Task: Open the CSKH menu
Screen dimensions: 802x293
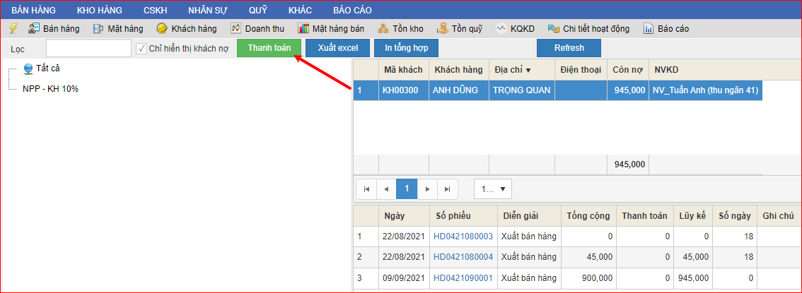Action: pyautogui.click(x=156, y=10)
